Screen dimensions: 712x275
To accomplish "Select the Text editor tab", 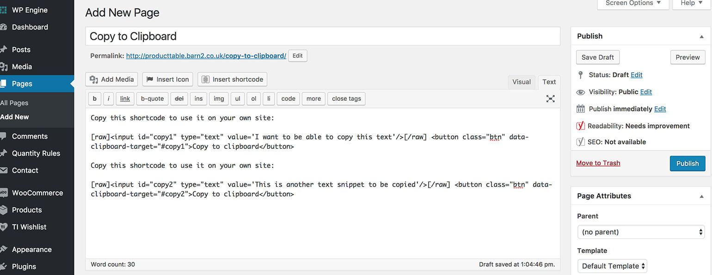I will [549, 82].
